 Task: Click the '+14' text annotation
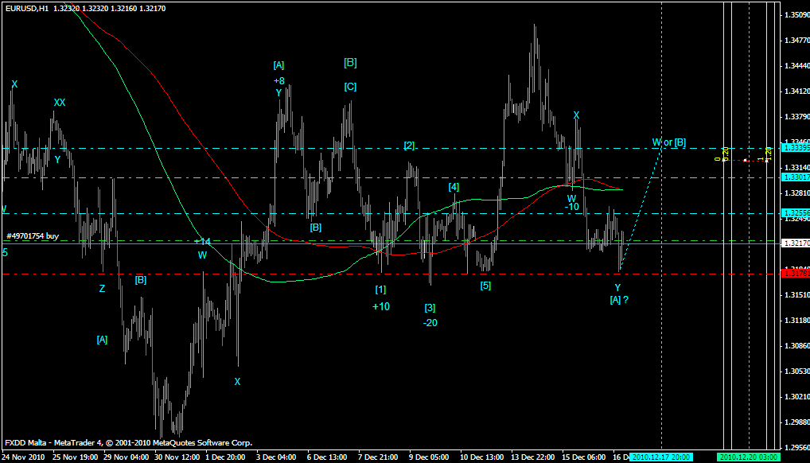coord(202,242)
